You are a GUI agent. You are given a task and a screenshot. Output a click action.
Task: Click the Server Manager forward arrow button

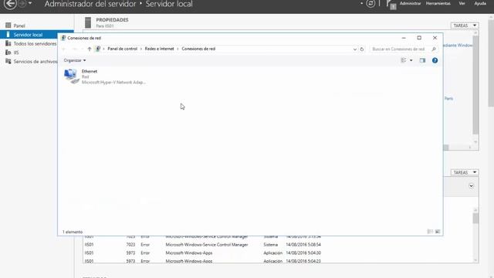click(x=22, y=3)
